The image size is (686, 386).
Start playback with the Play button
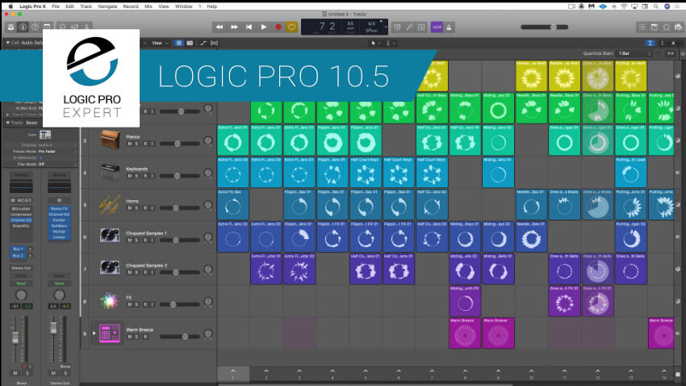[264, 27]
